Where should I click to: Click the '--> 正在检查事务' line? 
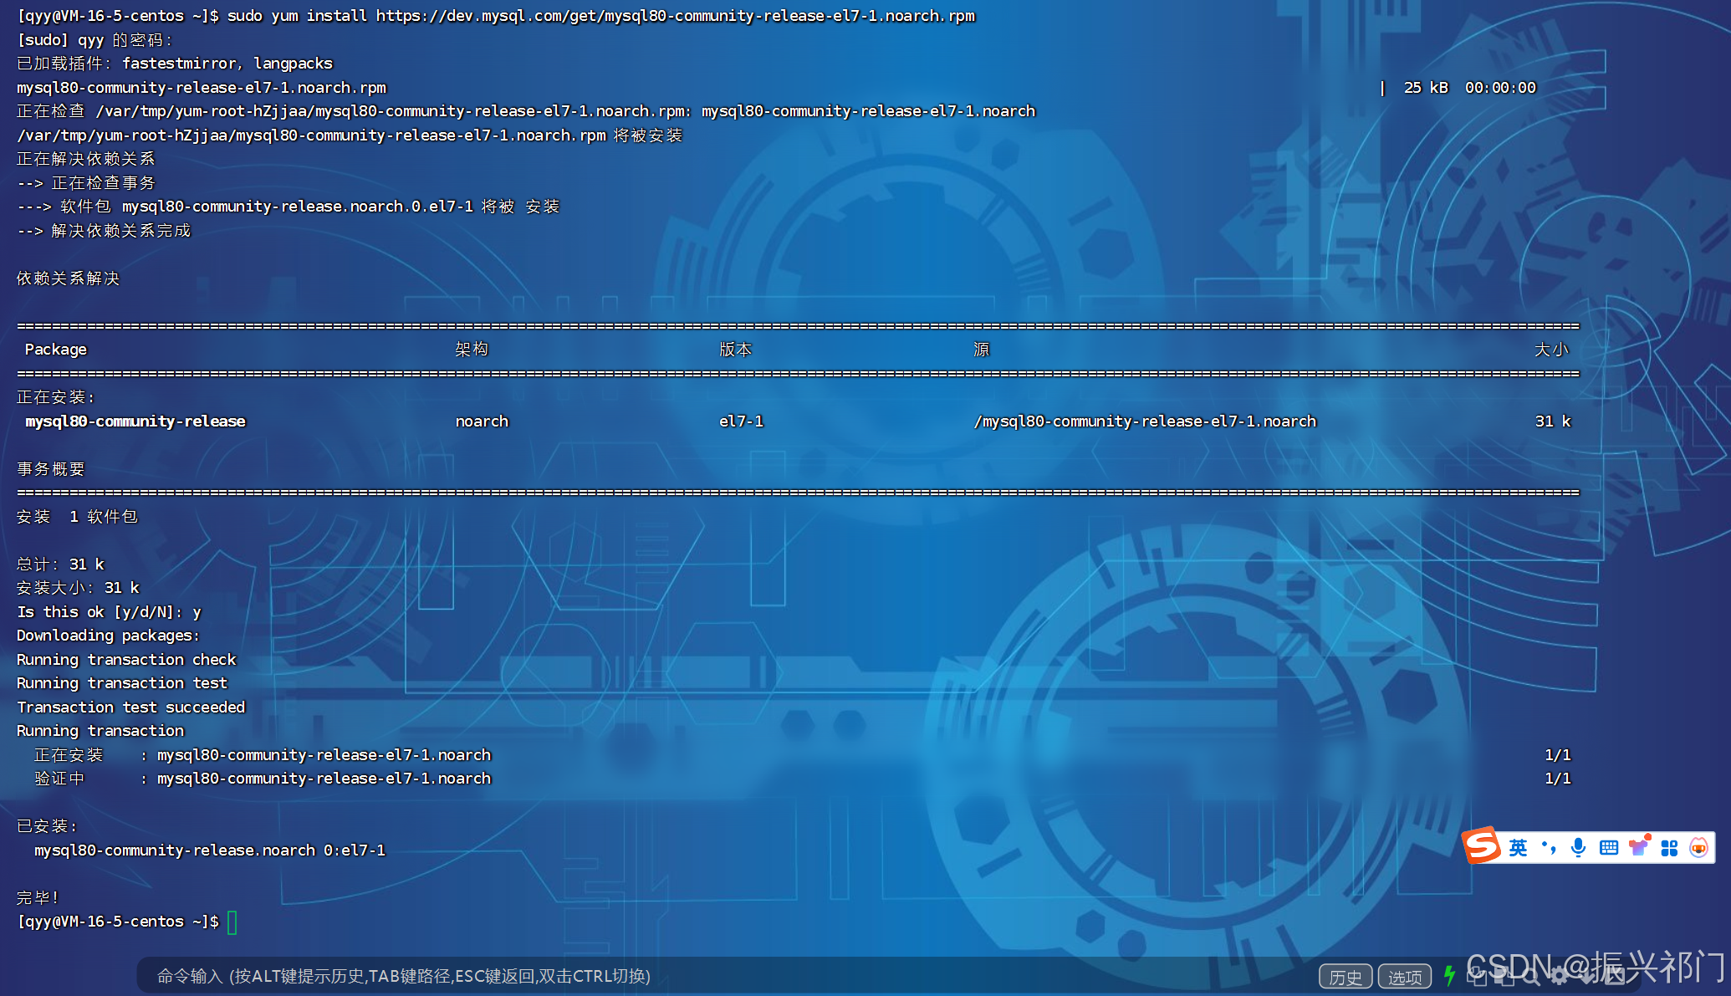click(x=86, y=183)
